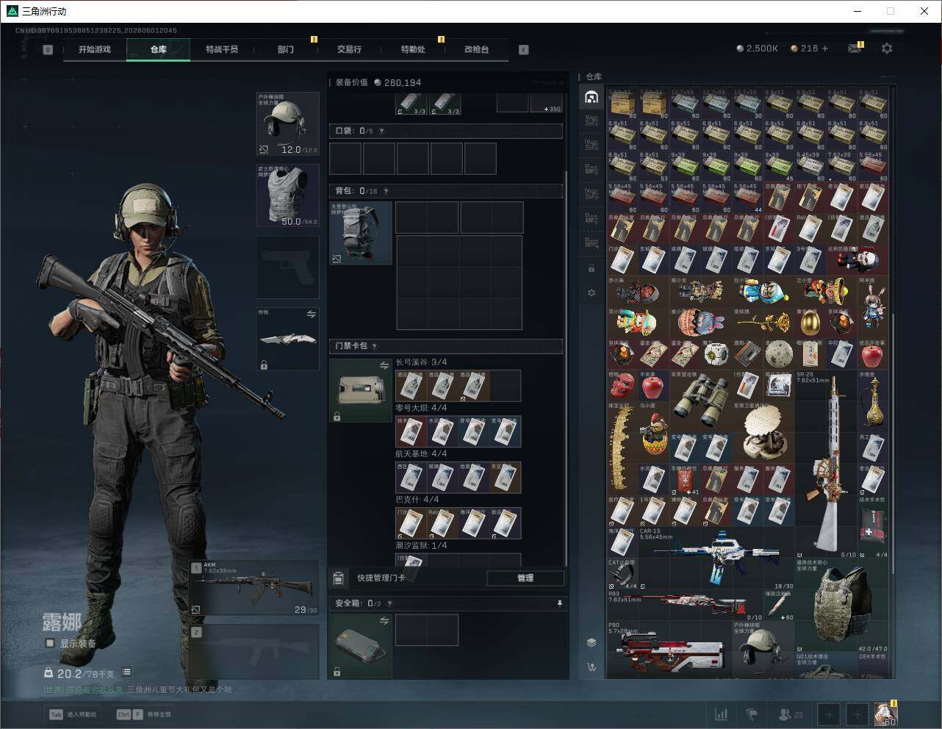Select the equipped body armor vest slot
The image size is (942, 729).
pos(288,195)
